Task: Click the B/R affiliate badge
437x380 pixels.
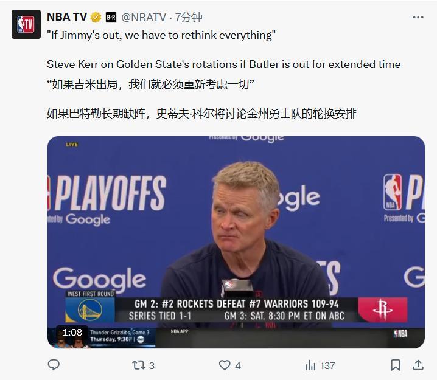Action: [111, 18]
